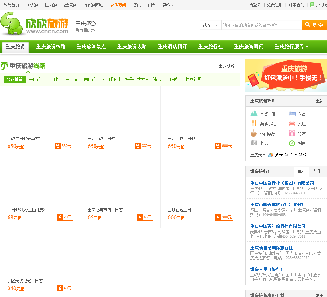Open 重庆经典市内一日游 tour listing

(x=105, y=210)
